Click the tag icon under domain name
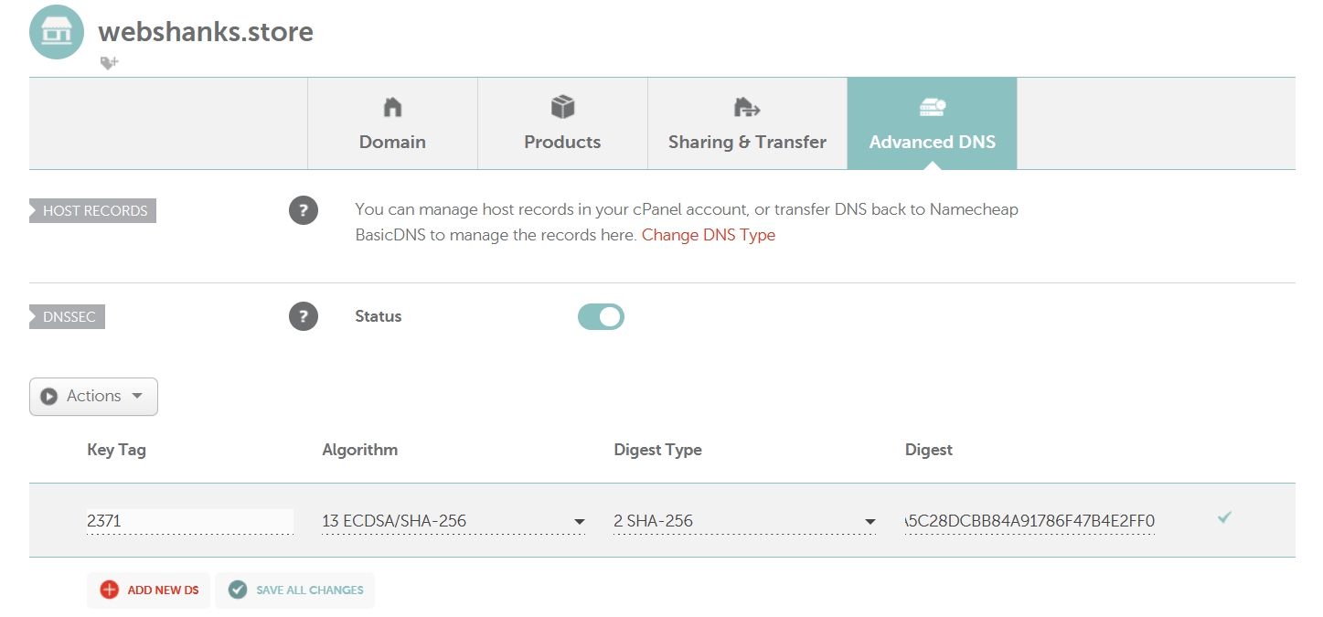Image resolution: width=1323 pixels, height=617 pixels. pyautogui.click(x=109, y=63)
